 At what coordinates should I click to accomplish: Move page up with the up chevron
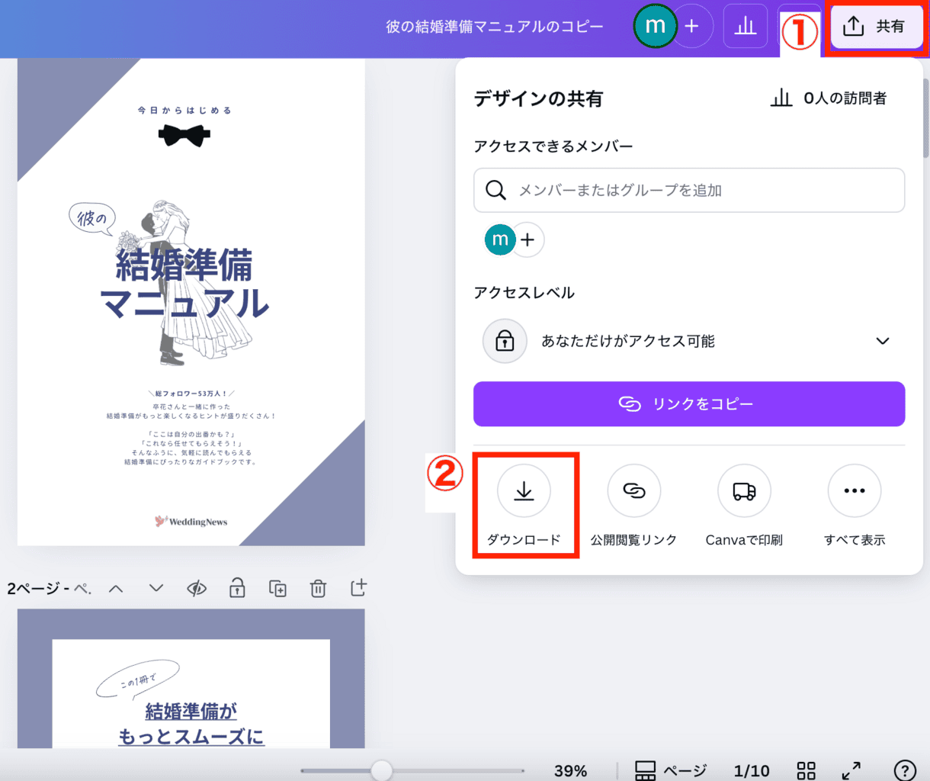(116, 588)
